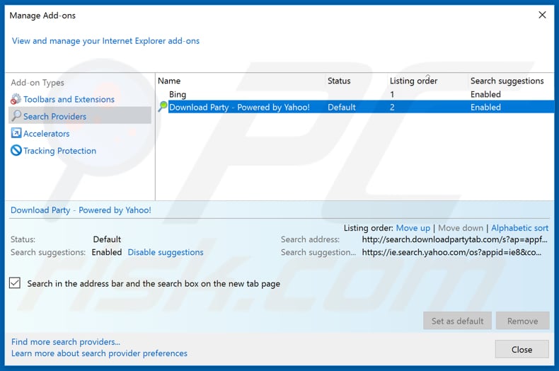Click View and manage your Internet Explorer add-ons
The image size is (559, 371).
(105, 41)
